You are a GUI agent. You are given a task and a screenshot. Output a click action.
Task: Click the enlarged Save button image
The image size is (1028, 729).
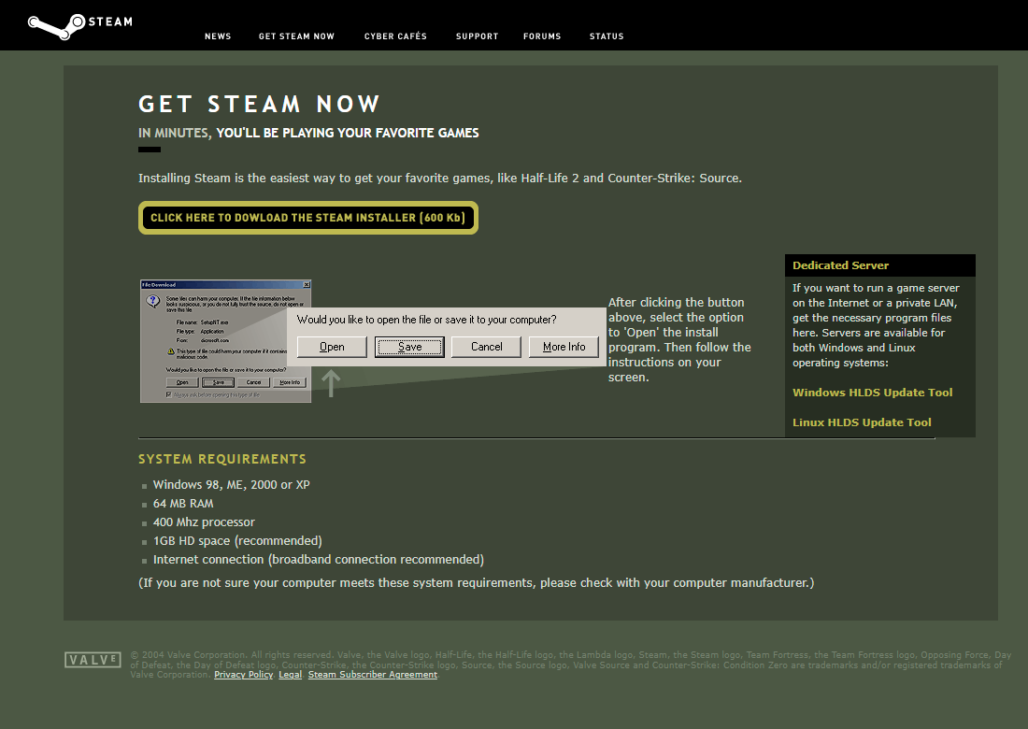409,347
